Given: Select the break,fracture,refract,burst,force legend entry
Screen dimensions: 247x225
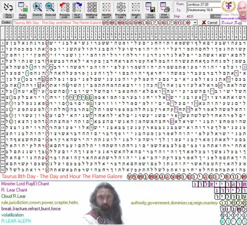Looking at the screenshot, I should (31, 209).
